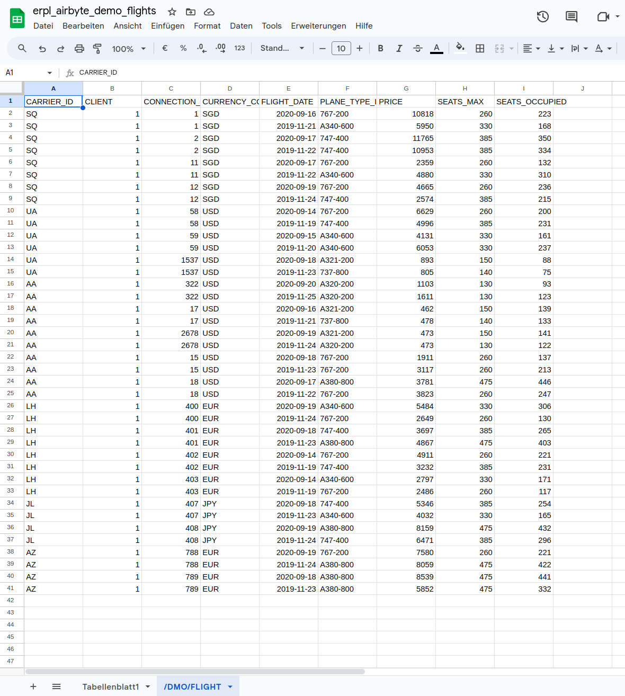Redo the last action
The image size is (625, 696).
pos(60,48)
